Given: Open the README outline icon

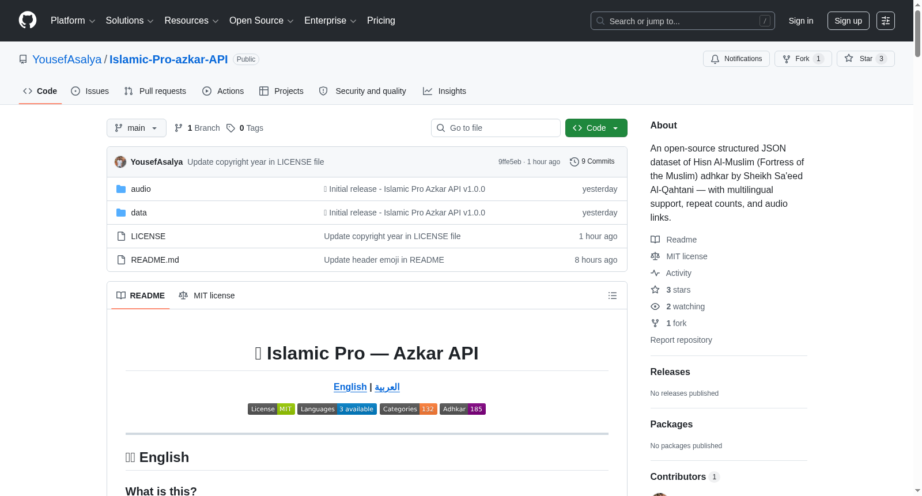Looking at the screenshot, I should (613, 296).
